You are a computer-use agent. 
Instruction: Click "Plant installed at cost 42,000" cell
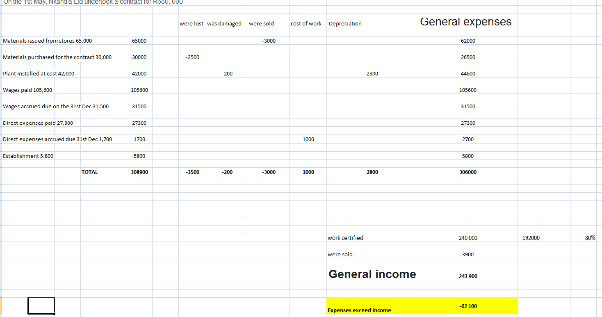pyautogui.click(x=39, y=74)
